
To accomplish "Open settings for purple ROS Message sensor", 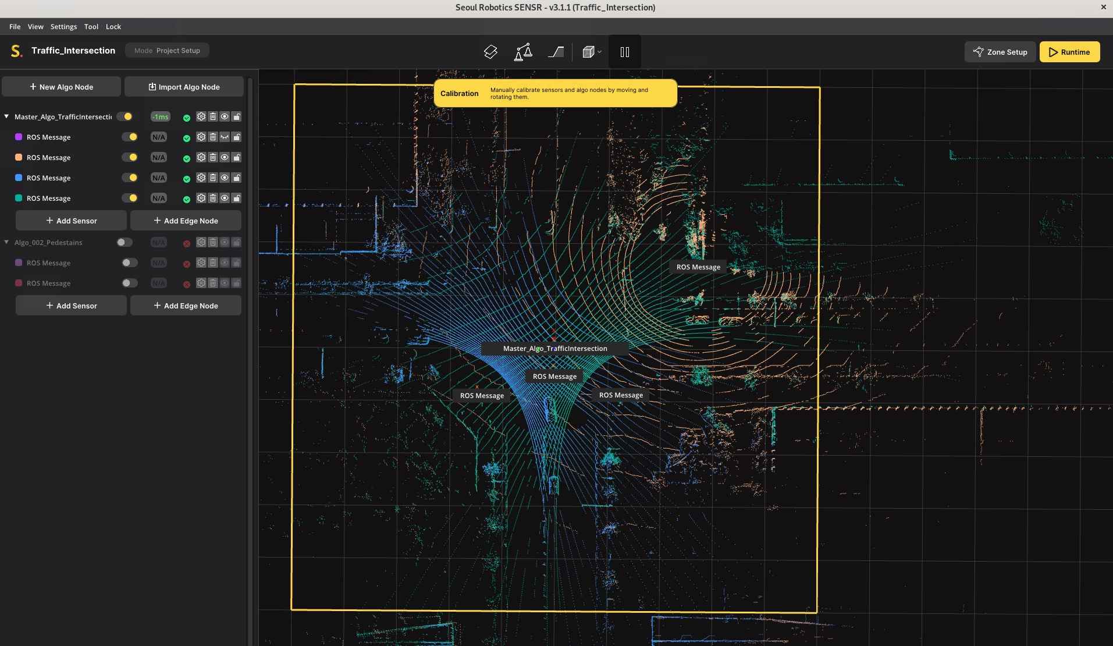I will (x=201, y=137).
